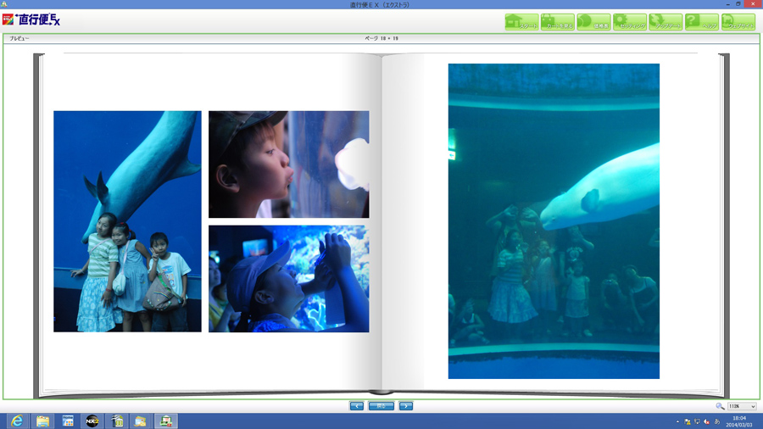Click the Update (アップデート) button

[x=666, y=22]
